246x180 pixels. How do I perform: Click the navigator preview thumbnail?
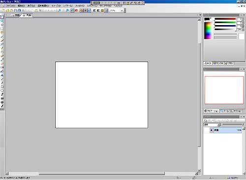click(224, 90)
